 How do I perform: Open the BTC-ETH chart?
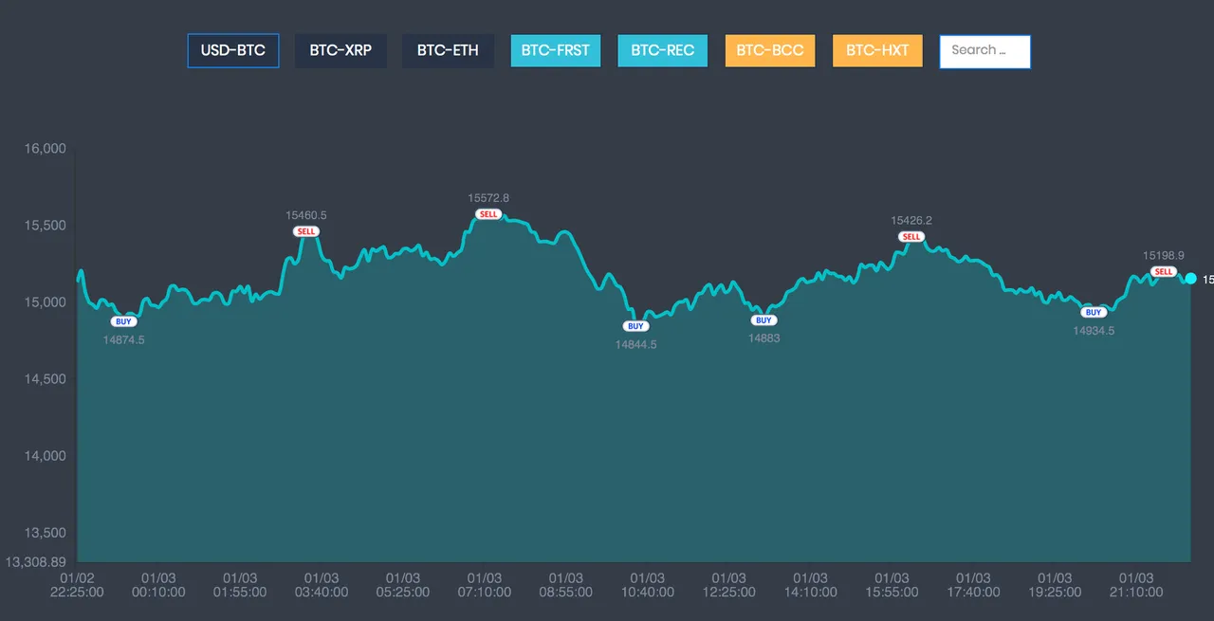(x=448, y=51)
